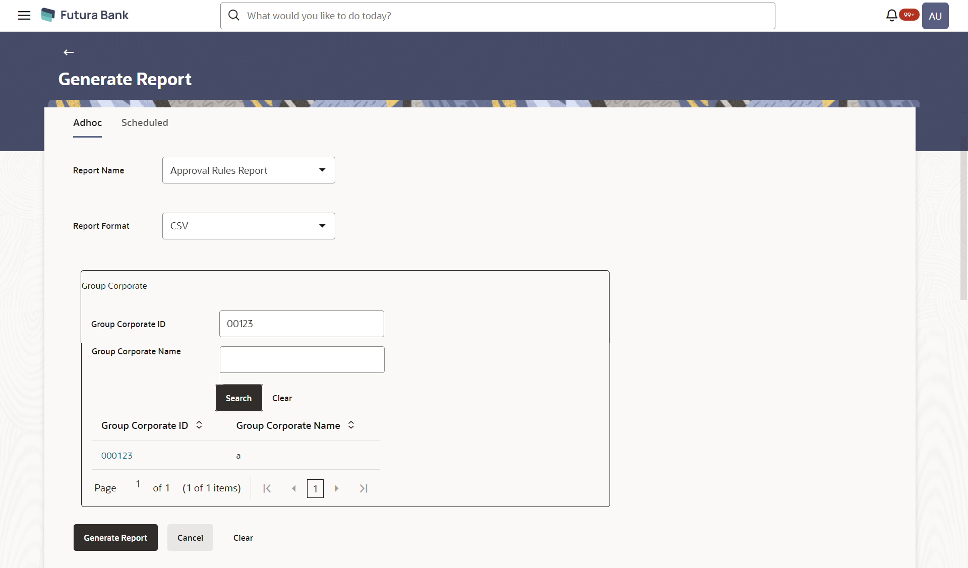Click the Futura Bank logo
The height and width of the screenshot is (568, 968).
tap(85, 15)
